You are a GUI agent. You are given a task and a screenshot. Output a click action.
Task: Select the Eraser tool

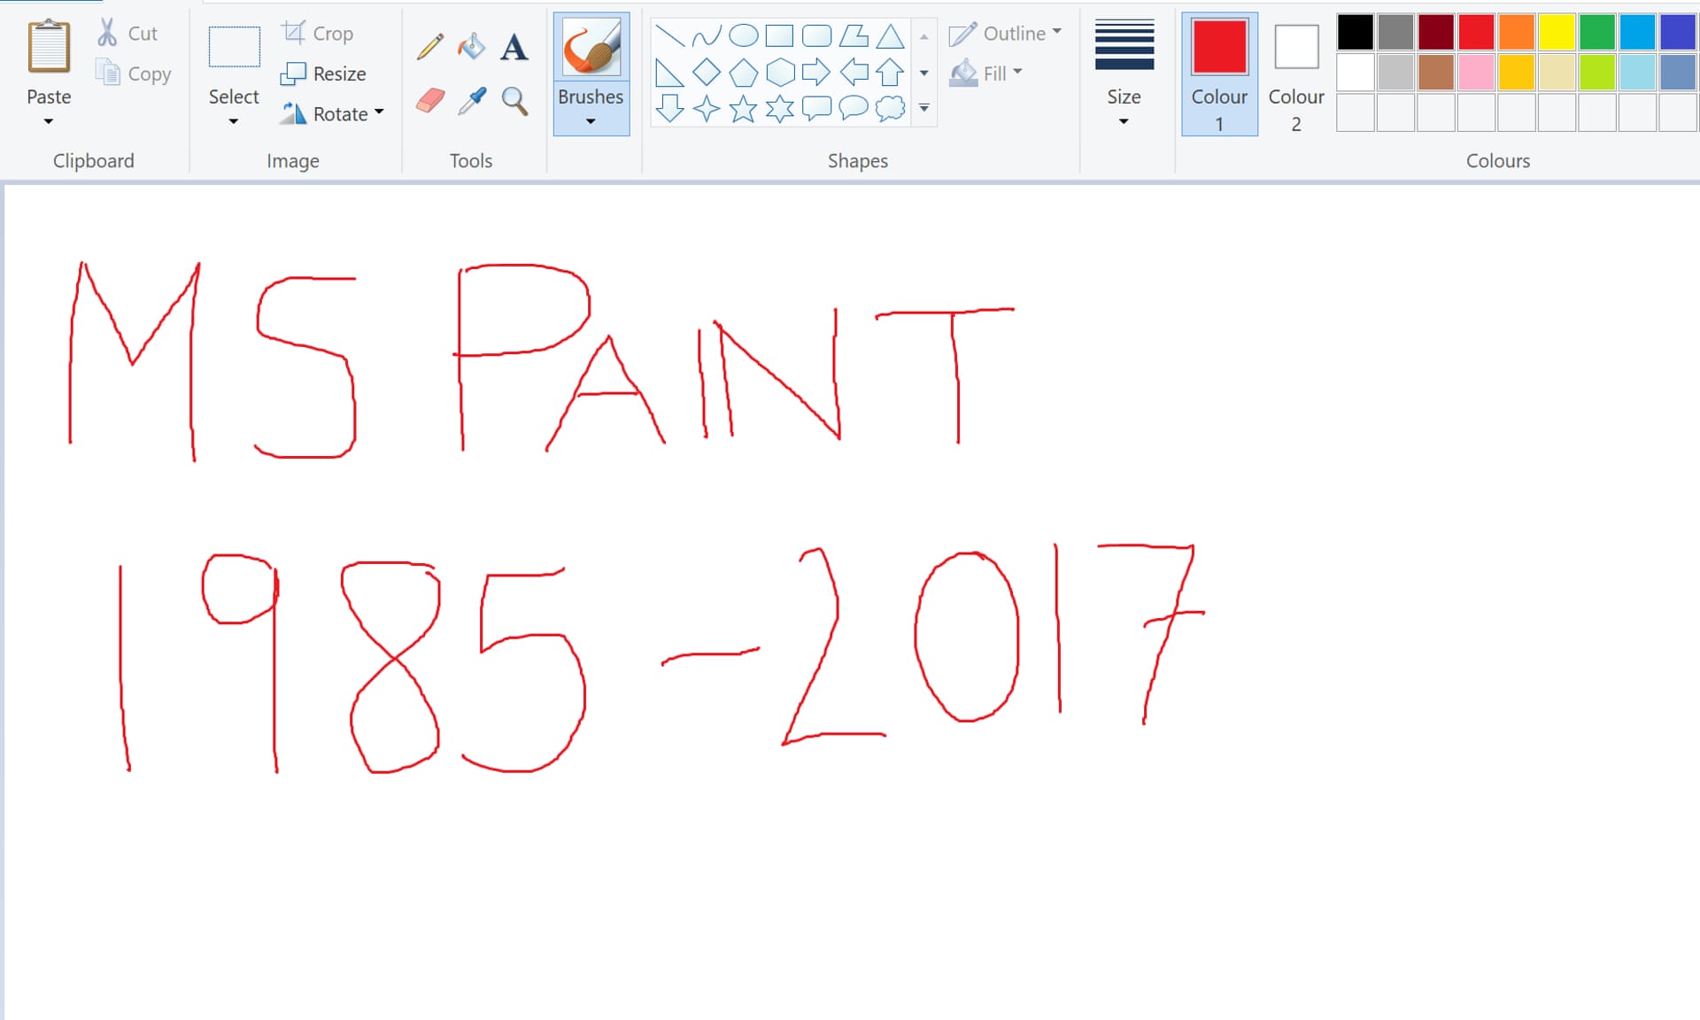429,99
